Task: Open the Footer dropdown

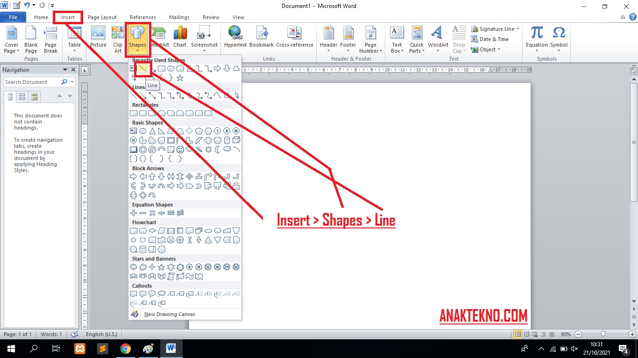Action: point(348,40)
